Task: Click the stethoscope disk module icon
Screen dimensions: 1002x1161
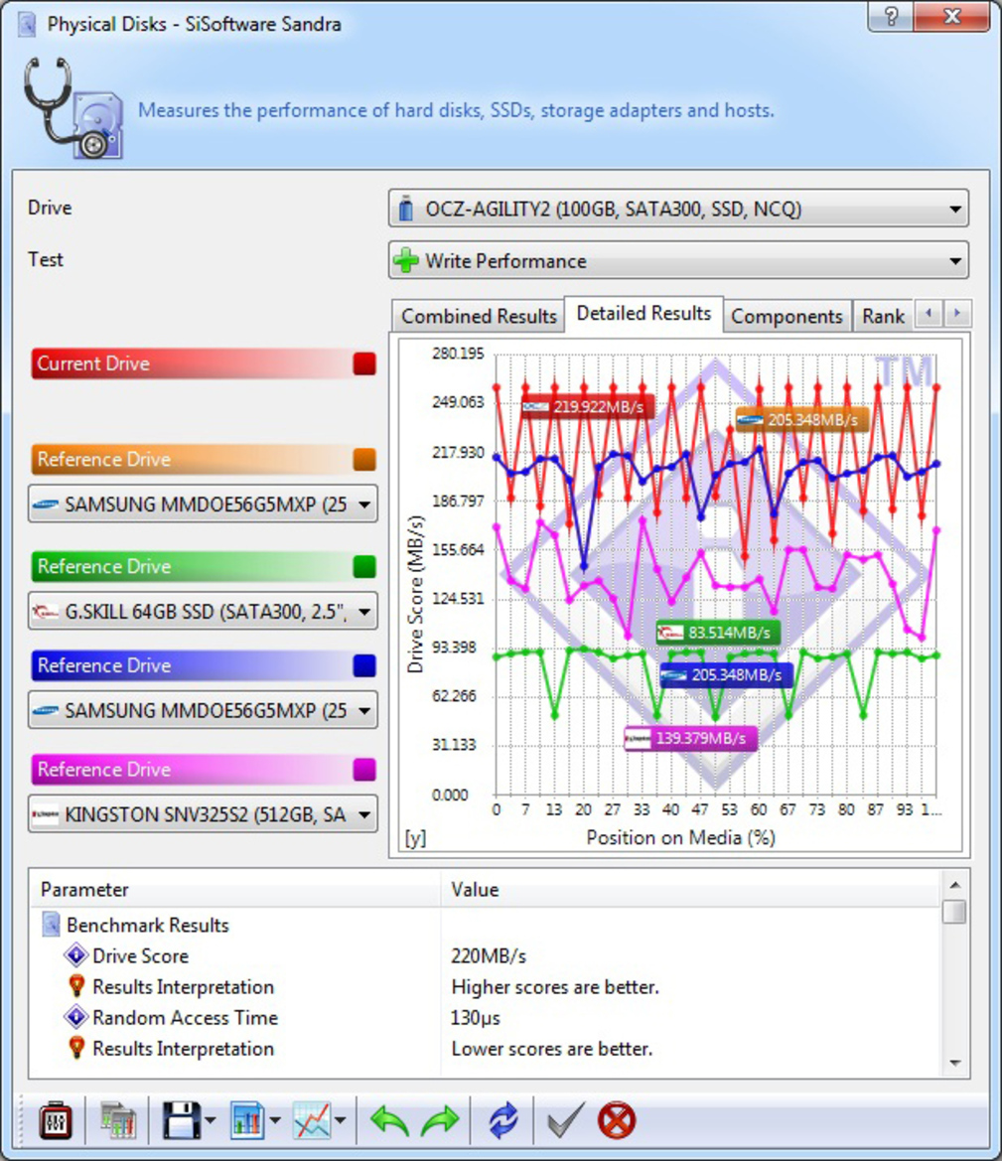Action: tap(72, 108)
